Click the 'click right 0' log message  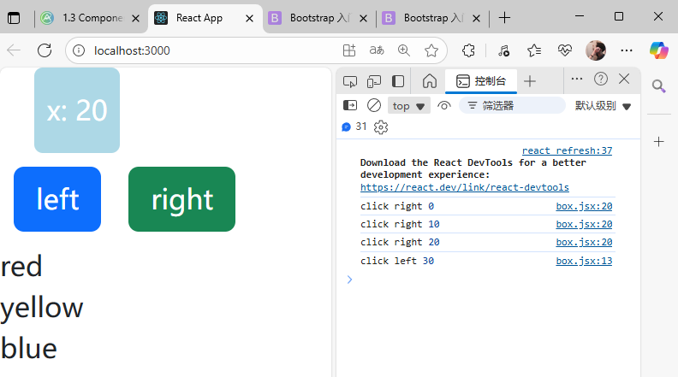(397, 206)
